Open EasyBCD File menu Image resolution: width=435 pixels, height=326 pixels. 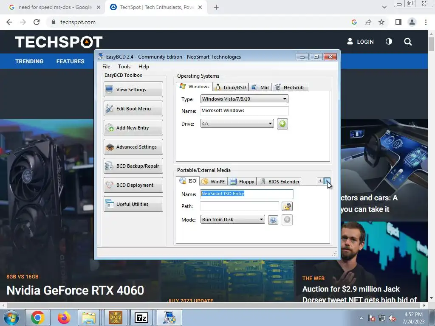[106, 67]
